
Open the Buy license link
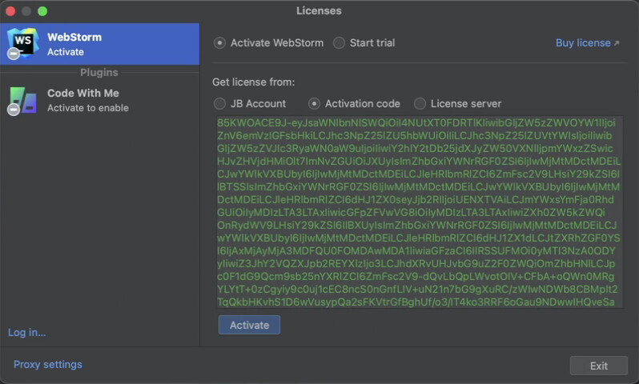pos(587,42)
